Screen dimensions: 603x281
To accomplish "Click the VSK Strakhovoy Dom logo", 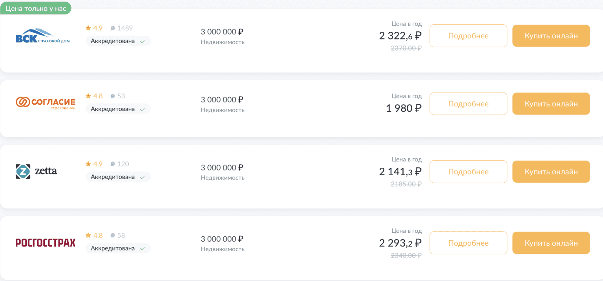I will [x=42, y=36].
